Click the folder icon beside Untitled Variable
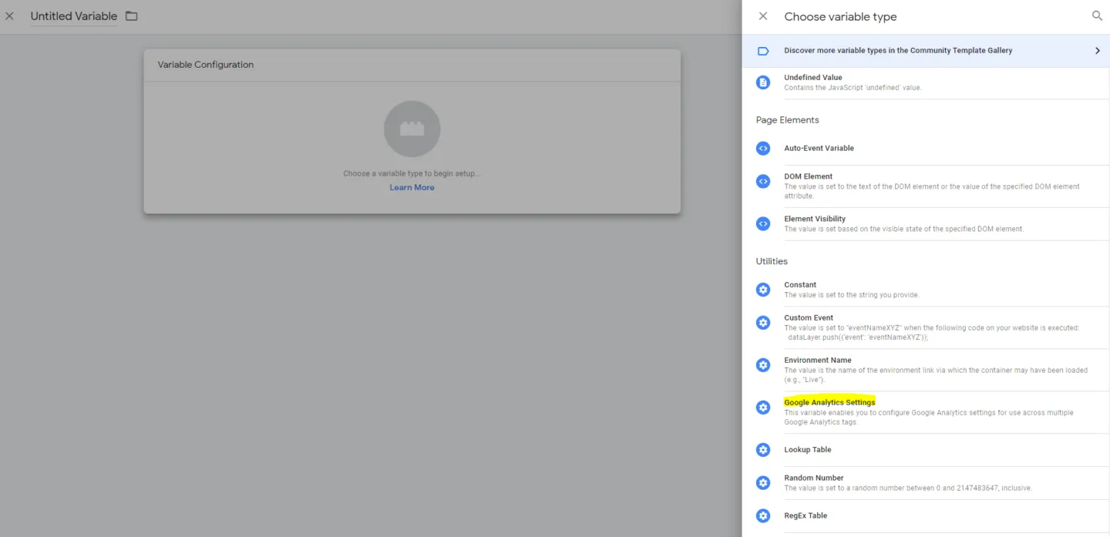This screenshot has height=537, width=1110. (132, 16)
